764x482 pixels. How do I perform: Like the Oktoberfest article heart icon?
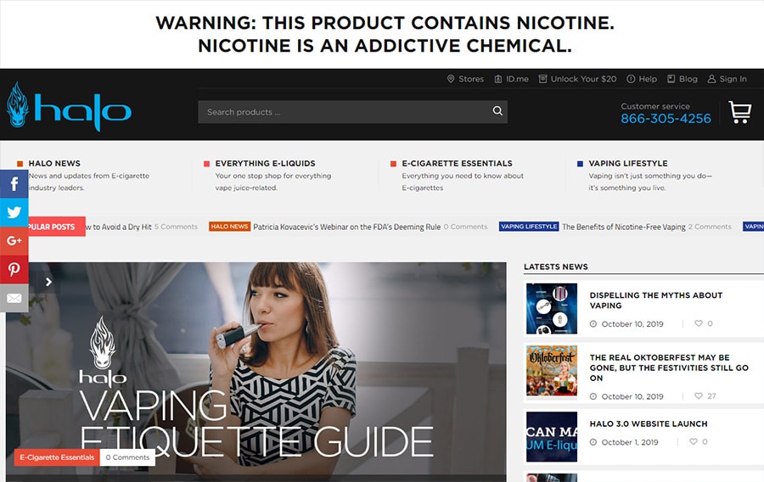pyautogui.click(x=699, y=396)
